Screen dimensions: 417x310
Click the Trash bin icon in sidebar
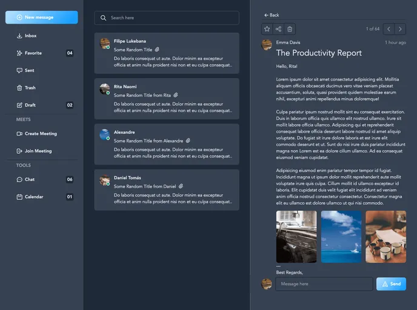[x=19, y=88]
